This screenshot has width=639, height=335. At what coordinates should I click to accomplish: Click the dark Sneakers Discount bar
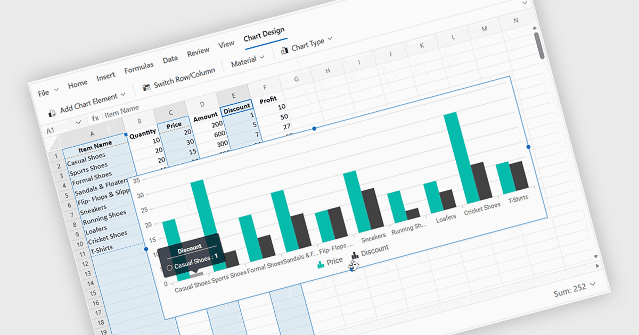(x=372, y=208)
